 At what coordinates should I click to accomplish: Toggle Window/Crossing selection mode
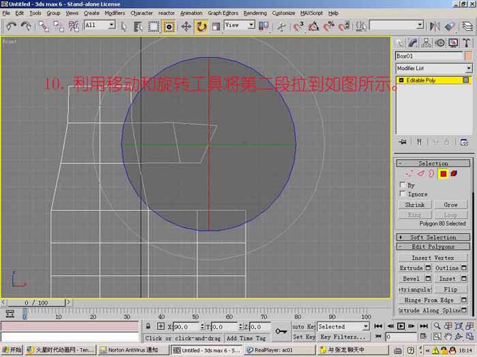[x=169, y=27]
